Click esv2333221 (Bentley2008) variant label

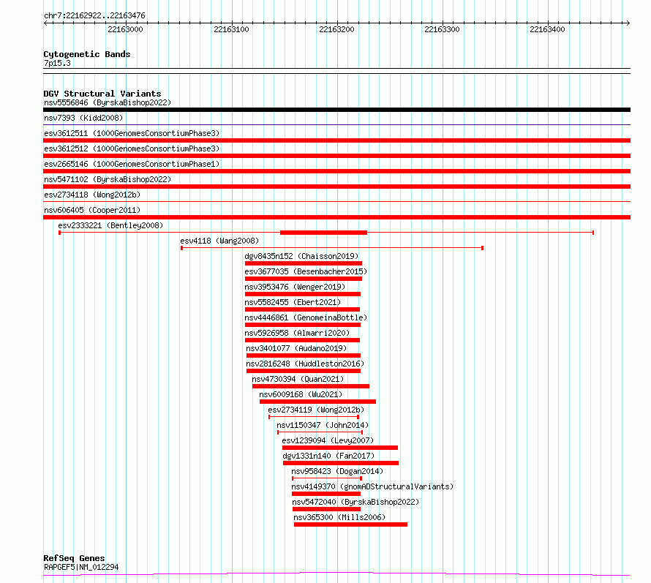pyautogui.click(x=110, y=225)
